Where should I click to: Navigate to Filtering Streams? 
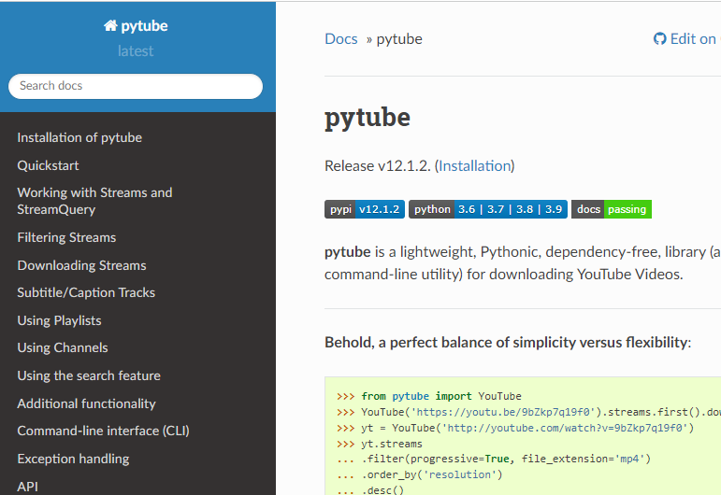(66, 237)
